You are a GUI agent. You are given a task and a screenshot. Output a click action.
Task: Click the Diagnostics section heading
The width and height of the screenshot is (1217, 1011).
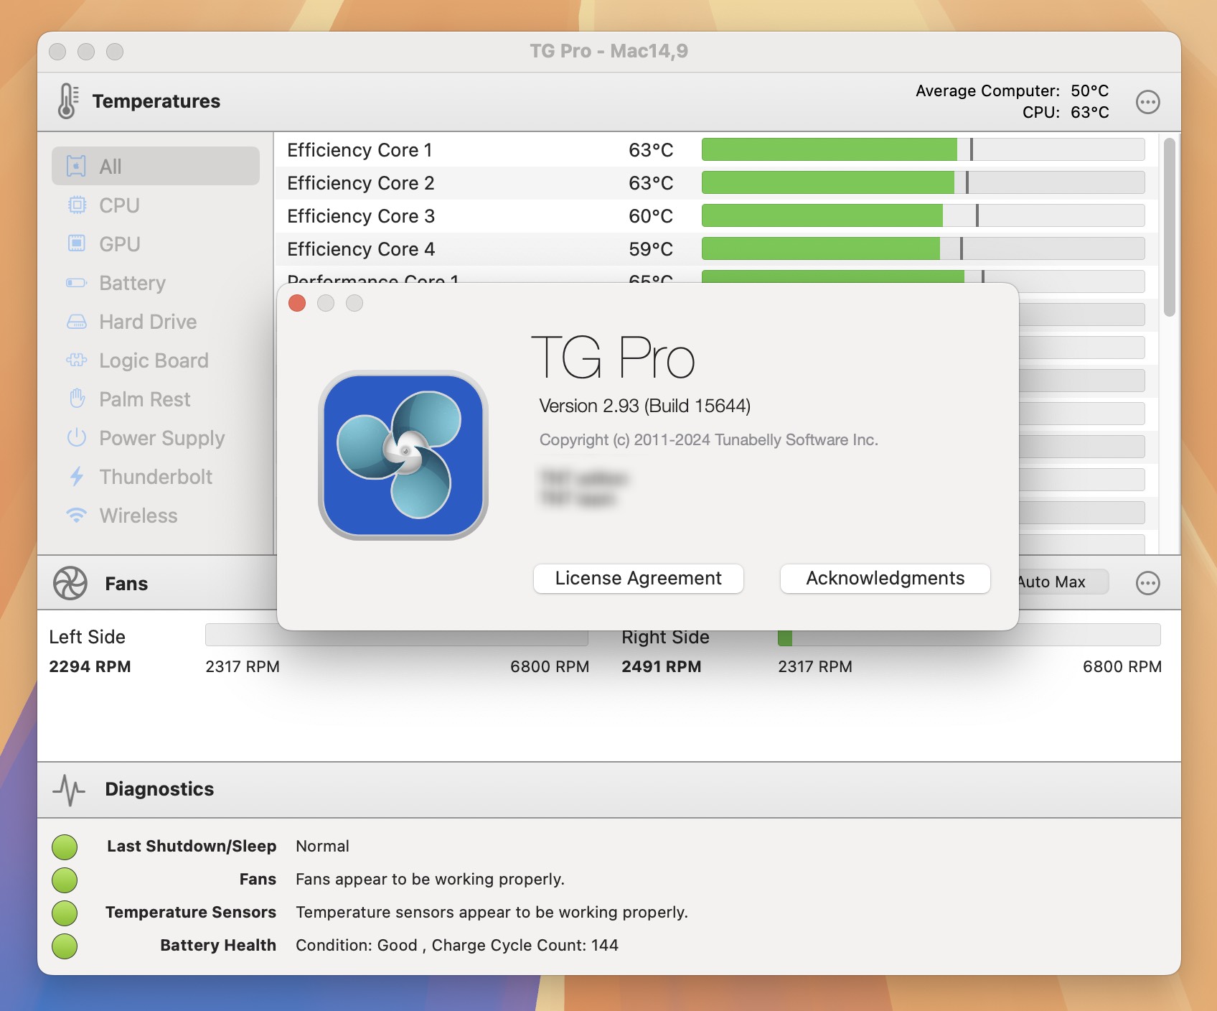(x=159, y=789)
